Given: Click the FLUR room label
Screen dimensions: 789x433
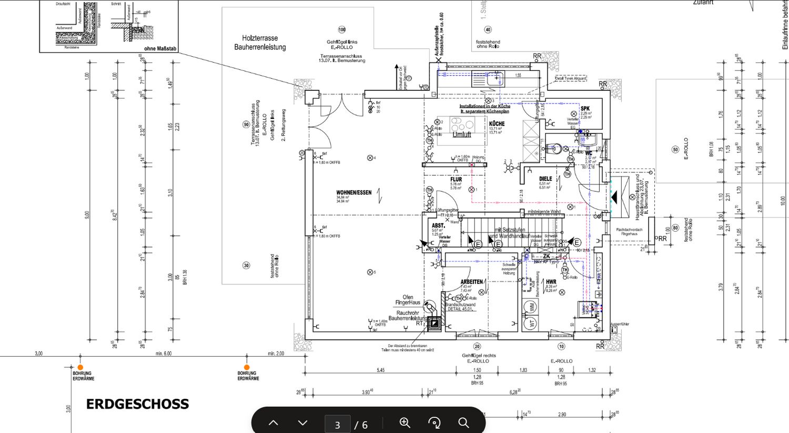Looking at the screenshot, I should pos(456,180).
